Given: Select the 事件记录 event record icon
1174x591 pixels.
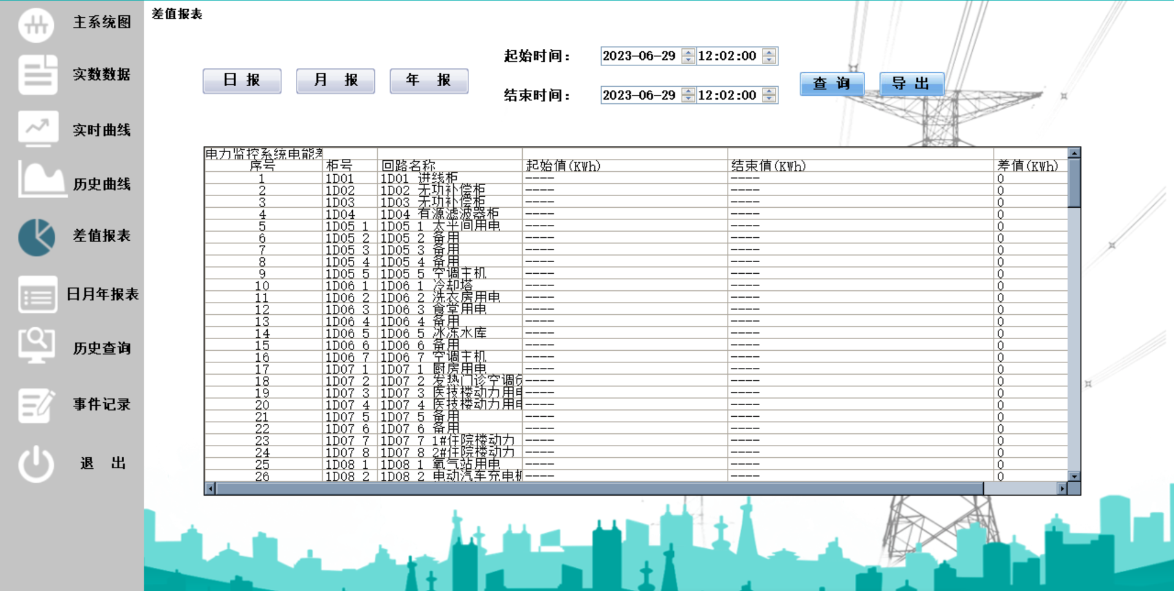Looking at the screenshot, I should coord(37,403).
